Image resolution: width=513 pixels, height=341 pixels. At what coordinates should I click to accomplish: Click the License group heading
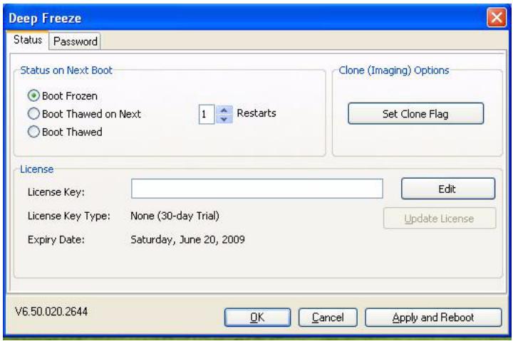(36, 169)
